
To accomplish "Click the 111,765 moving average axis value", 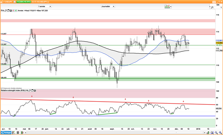I will [x=219, y=51].
